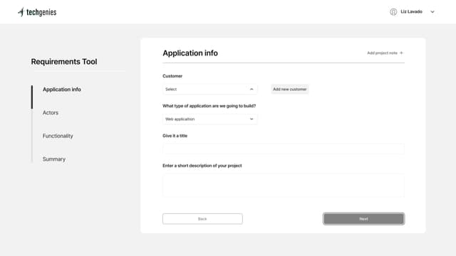Click the plus icon beside Add project note
This screenshot has width=456, height=256.
[401, 53]
